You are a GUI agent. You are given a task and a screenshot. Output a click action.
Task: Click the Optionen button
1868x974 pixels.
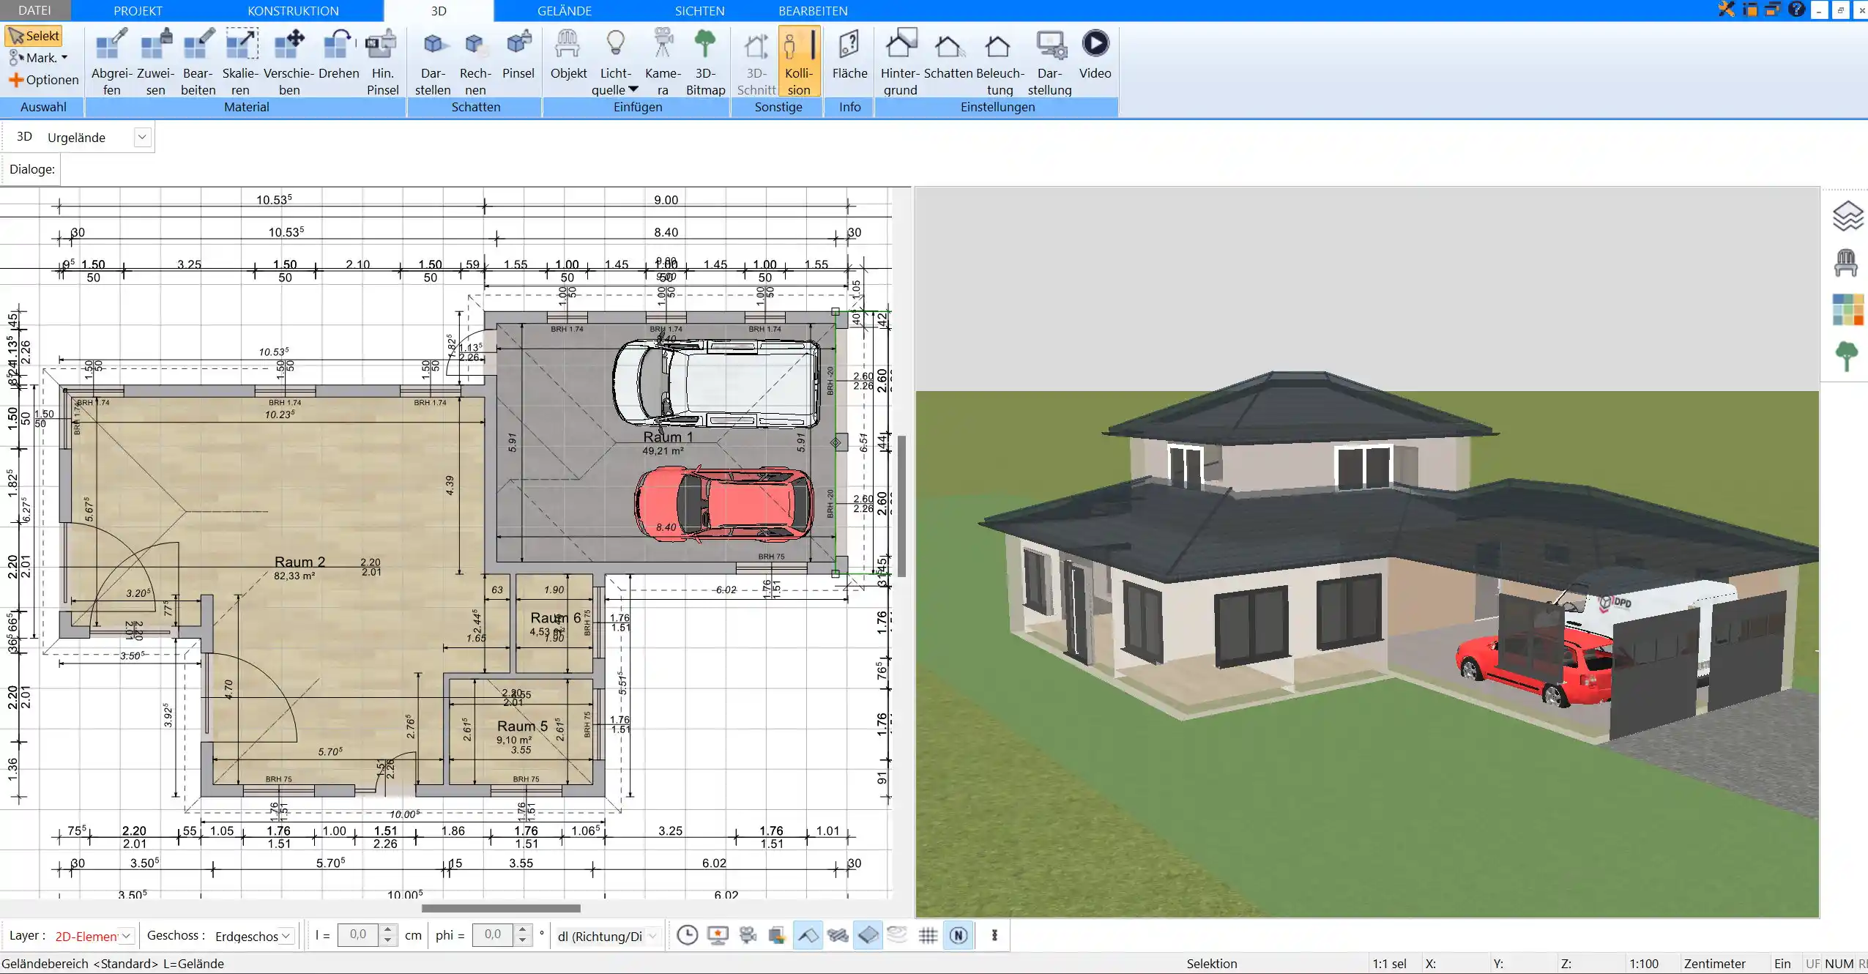click(44, 80)
